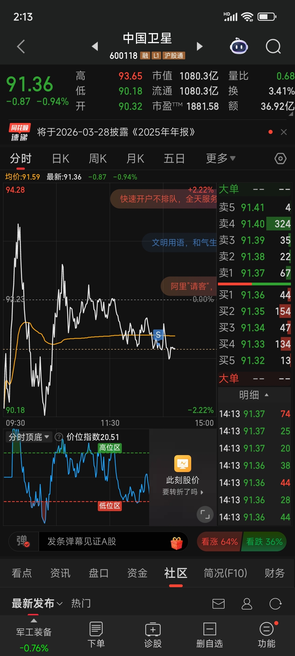295x656 pixels.
Task: Tap the 同花顺速递 news logo
Action: pos(19,132)
